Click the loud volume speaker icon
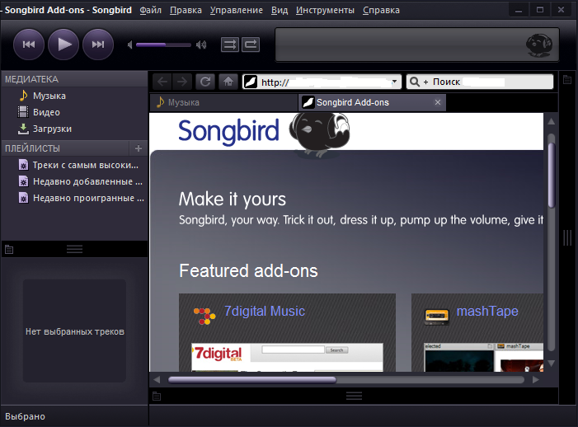This screenshot has height=427, width=578. point(201,45)
